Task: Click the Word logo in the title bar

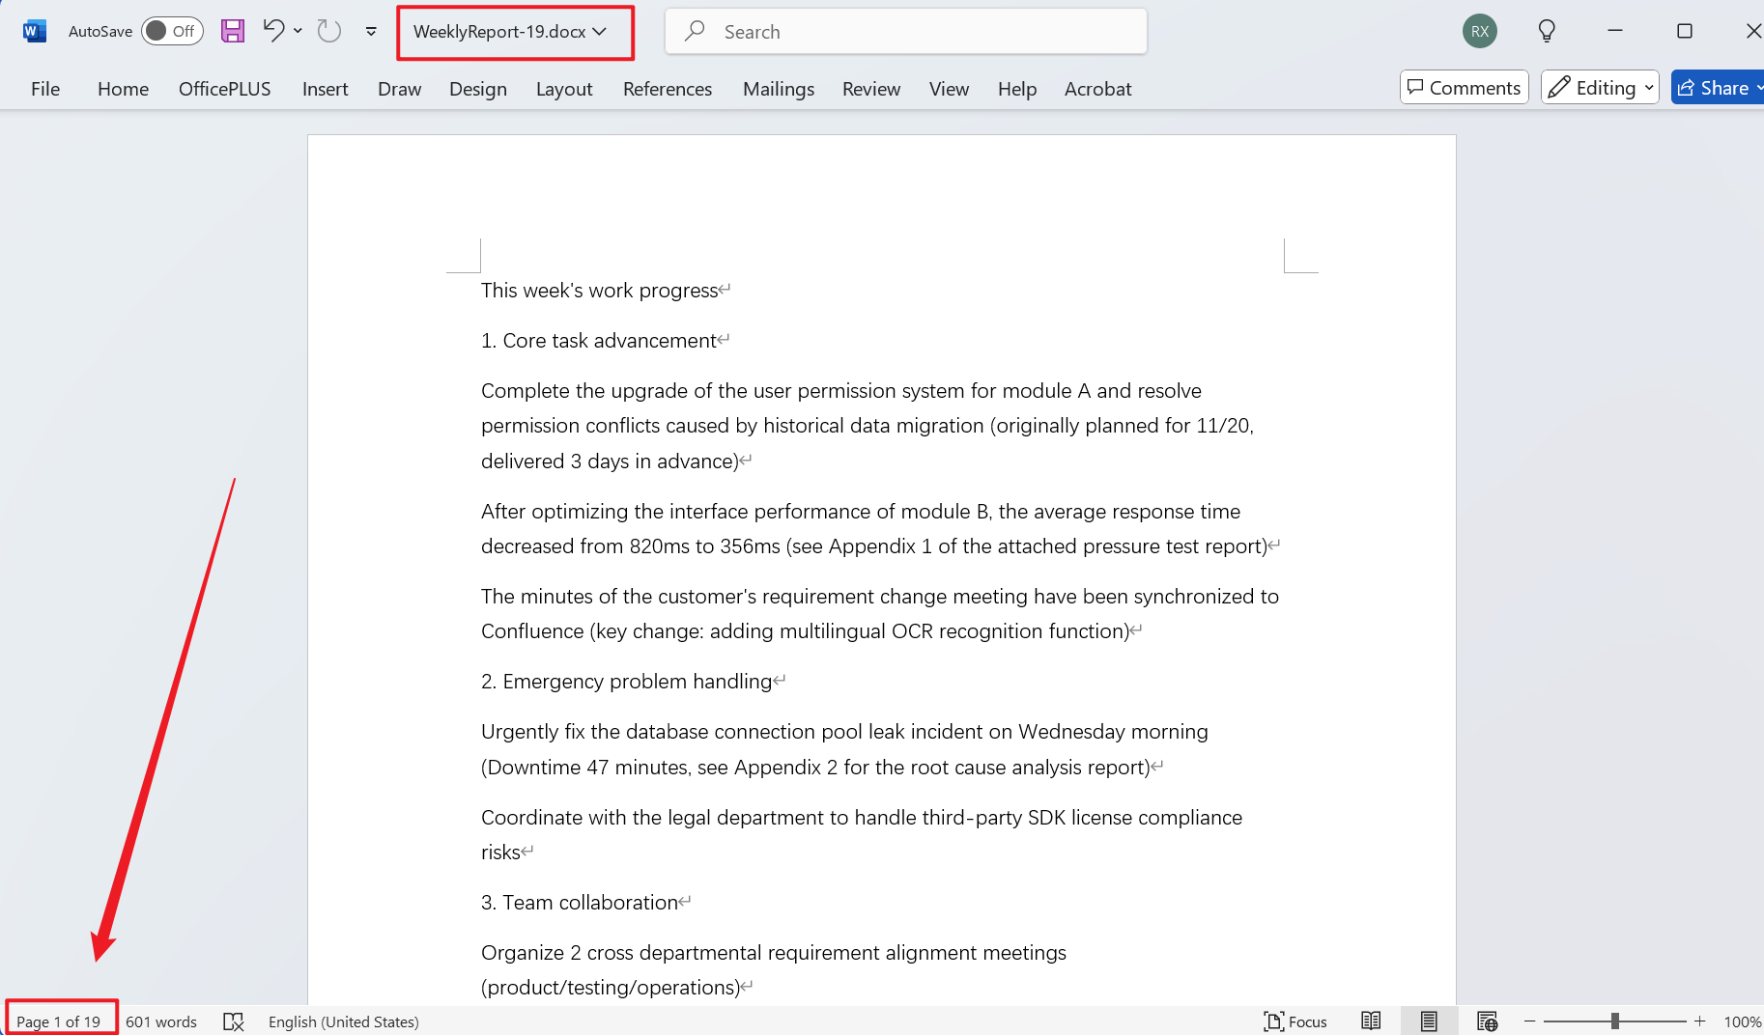Action: [x=34, y=31]
